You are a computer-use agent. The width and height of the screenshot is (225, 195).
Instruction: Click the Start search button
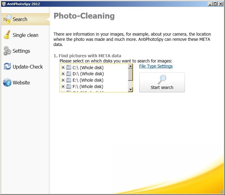(x=162, y=82)
